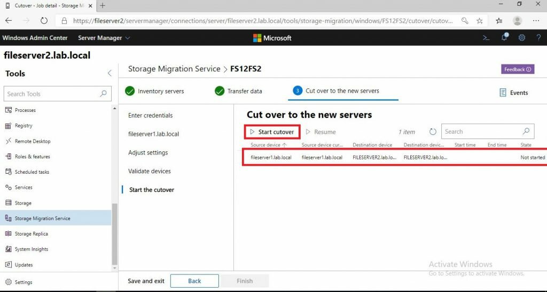Open fileserver1.lab.local section

(153, 134)
